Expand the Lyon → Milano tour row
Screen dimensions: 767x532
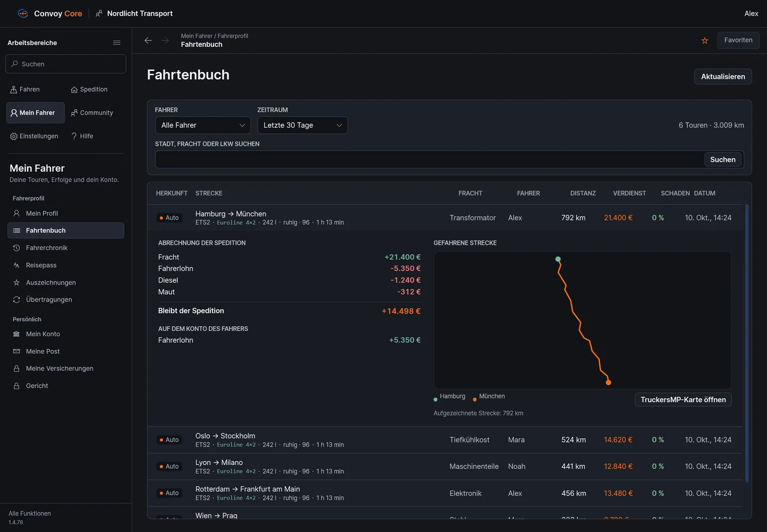coord(445,467)
